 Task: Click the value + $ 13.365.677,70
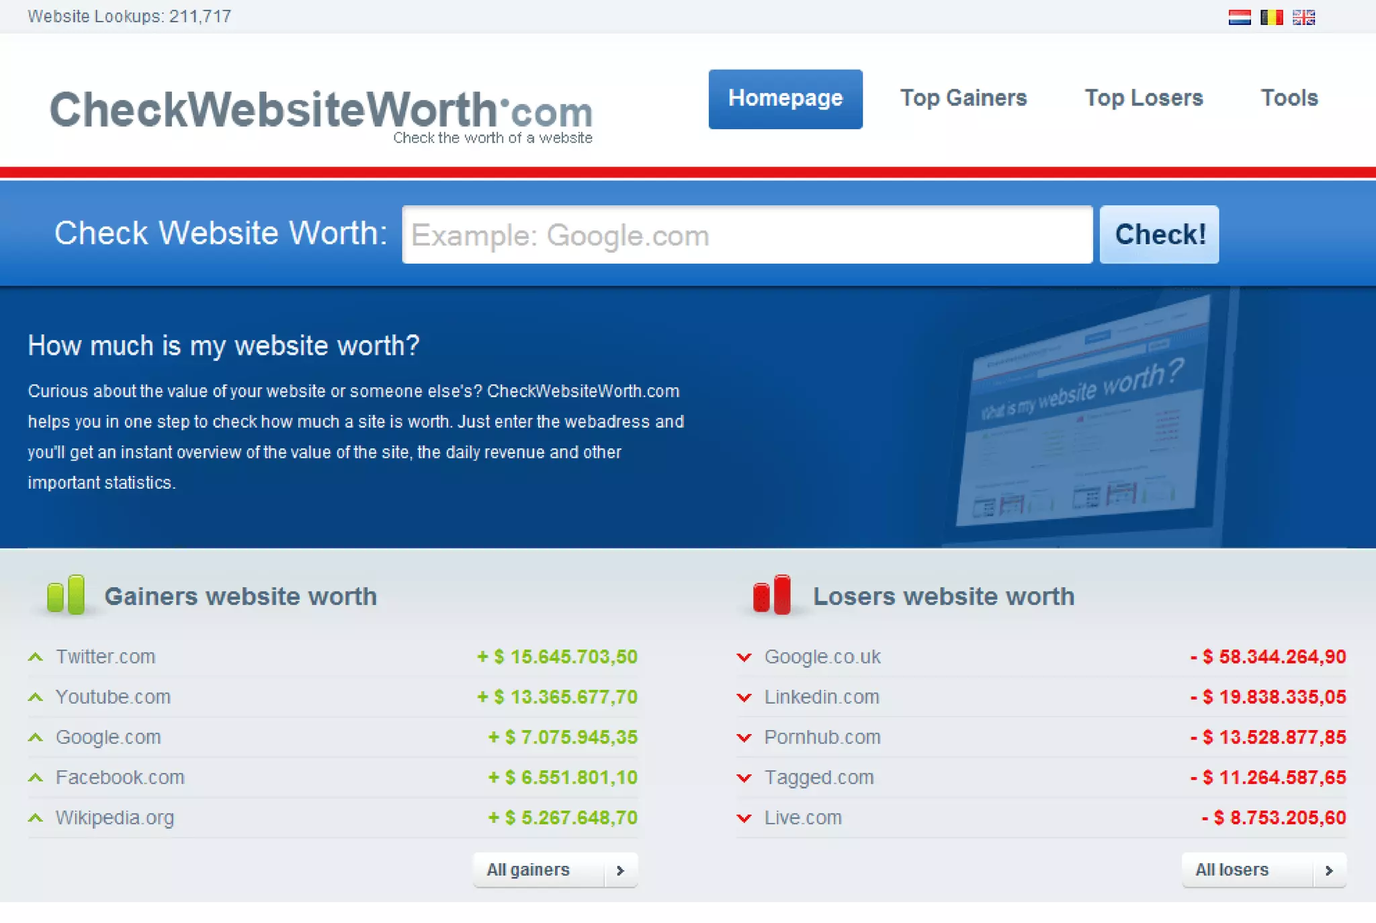click(557, 697)
